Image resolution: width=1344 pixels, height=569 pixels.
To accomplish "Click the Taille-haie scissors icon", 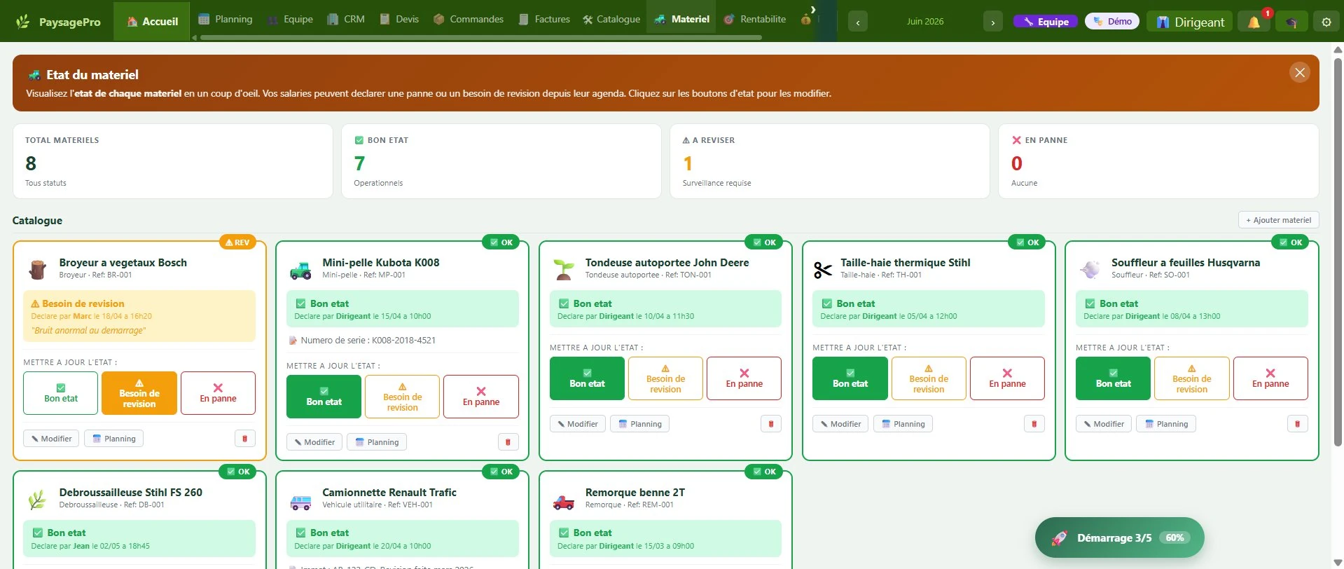I will [x=822, y=270].
